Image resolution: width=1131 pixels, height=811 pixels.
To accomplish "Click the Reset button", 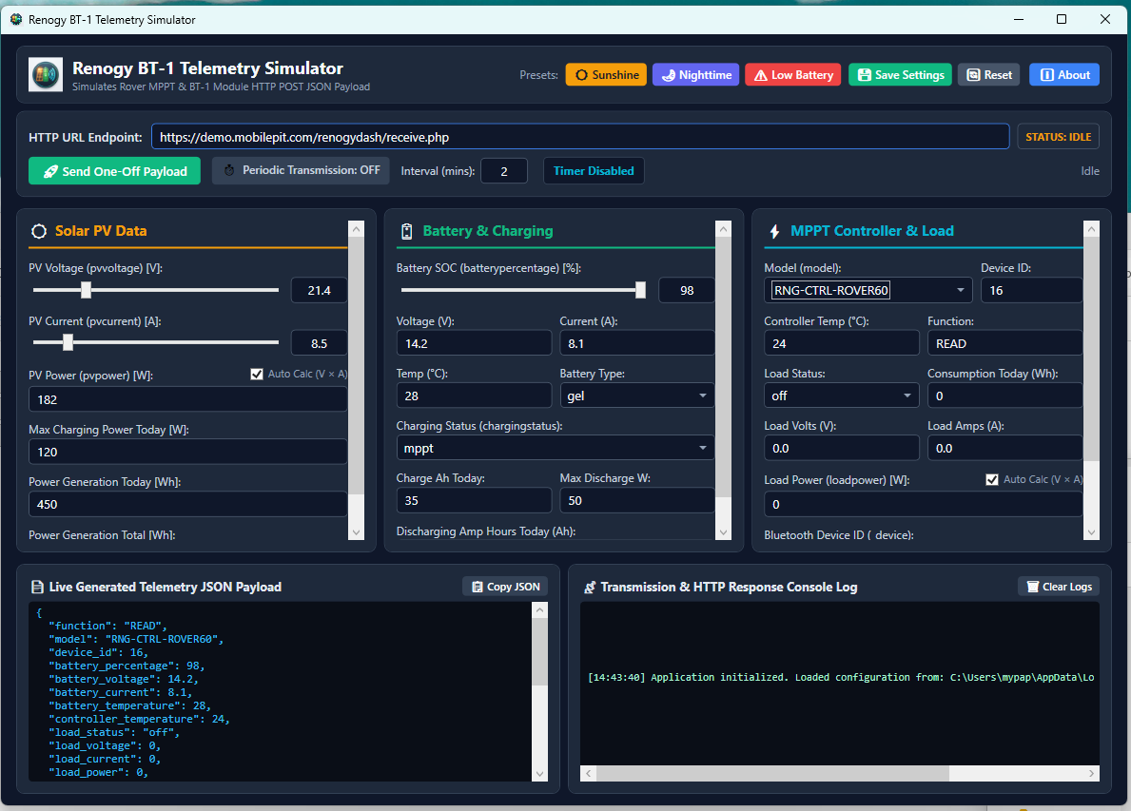I will click(x=988, y=75).
